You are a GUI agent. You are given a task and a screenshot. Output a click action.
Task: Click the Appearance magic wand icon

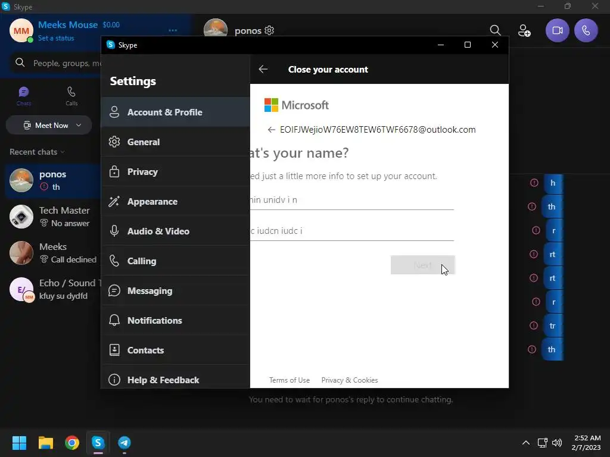point(114,201)
